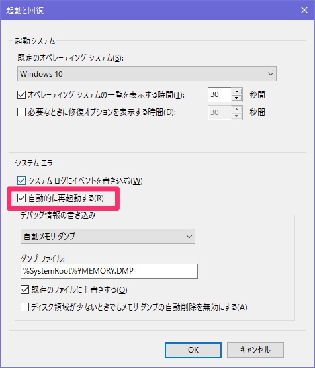Open the 自動メモリ ダンプ dropdown
Image resolution: width=315 pixels, height=368 pixels.
[108, 236]
